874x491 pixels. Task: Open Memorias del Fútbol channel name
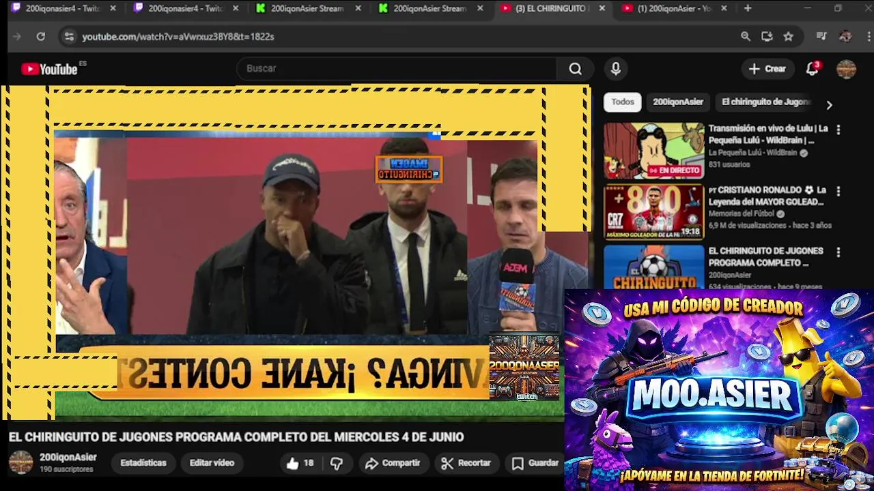click(x=742, y=213)
